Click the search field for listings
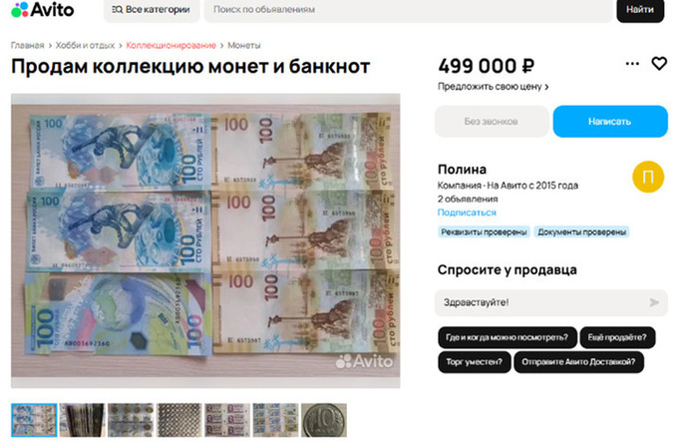This screenshot has width=679, height=445. [409, 10]
